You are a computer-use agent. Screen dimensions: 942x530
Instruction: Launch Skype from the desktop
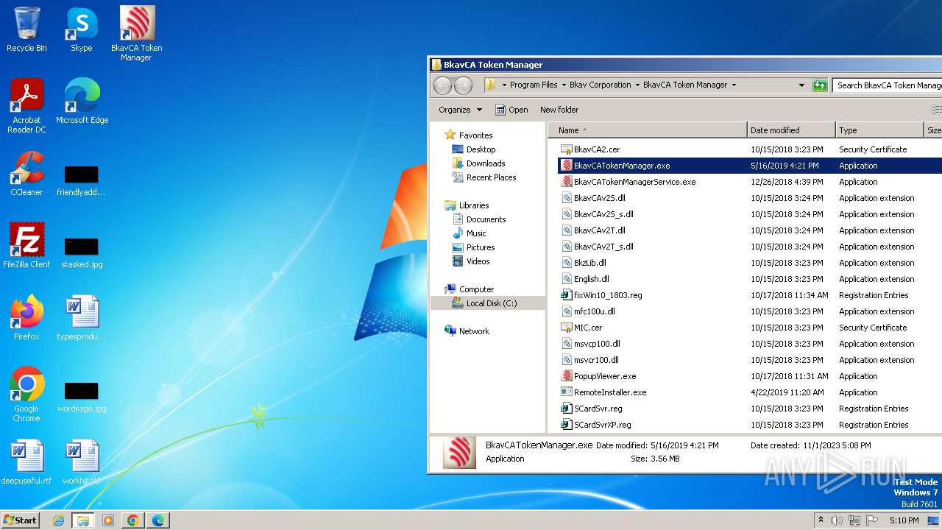tap(82, 29)
